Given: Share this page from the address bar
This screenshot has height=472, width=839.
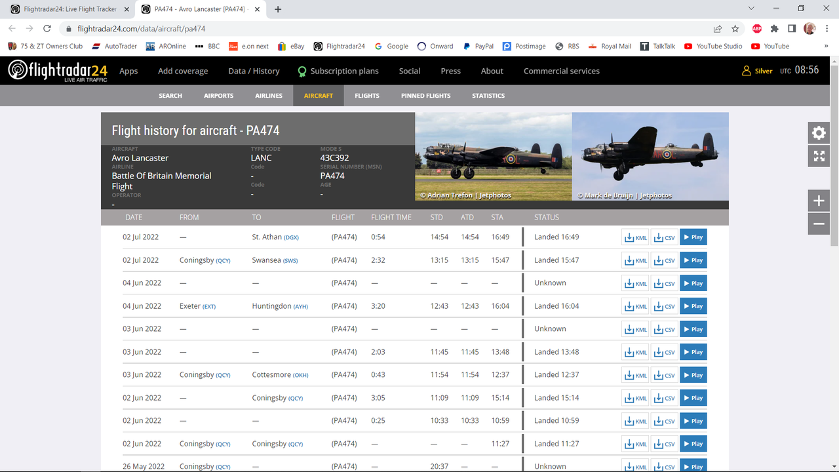Looking at the screenshot, I should tap(718, 29).
